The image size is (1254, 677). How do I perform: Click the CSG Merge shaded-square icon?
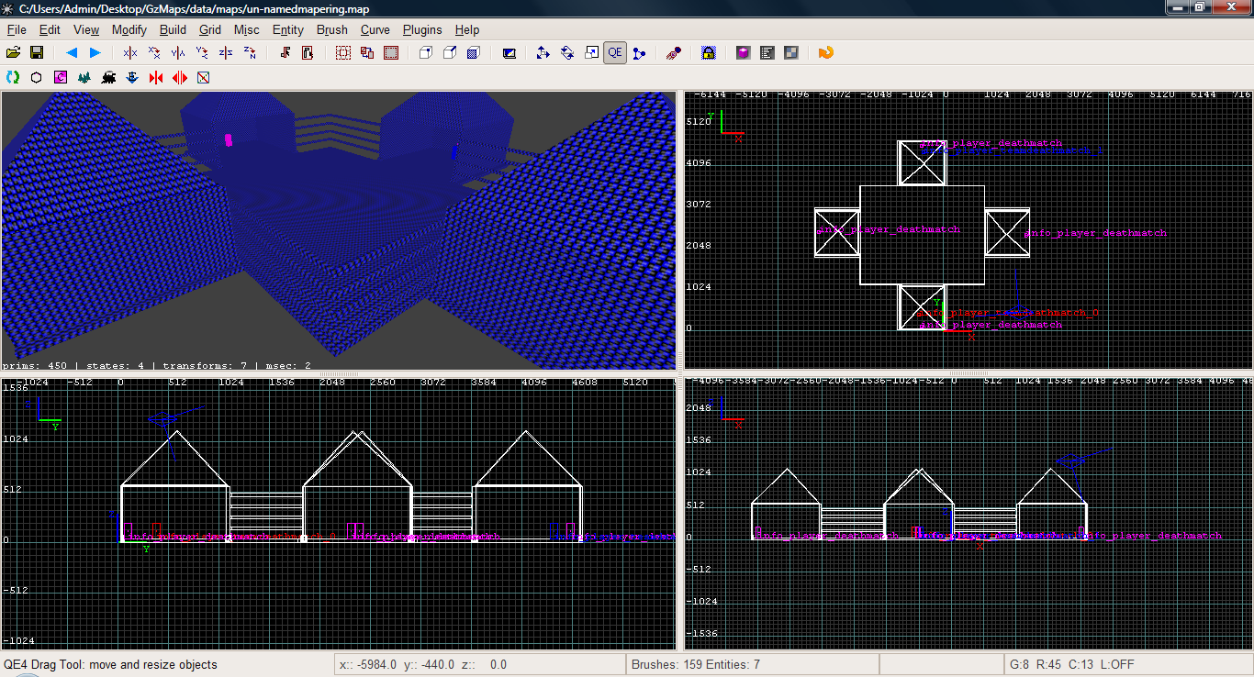391,53
